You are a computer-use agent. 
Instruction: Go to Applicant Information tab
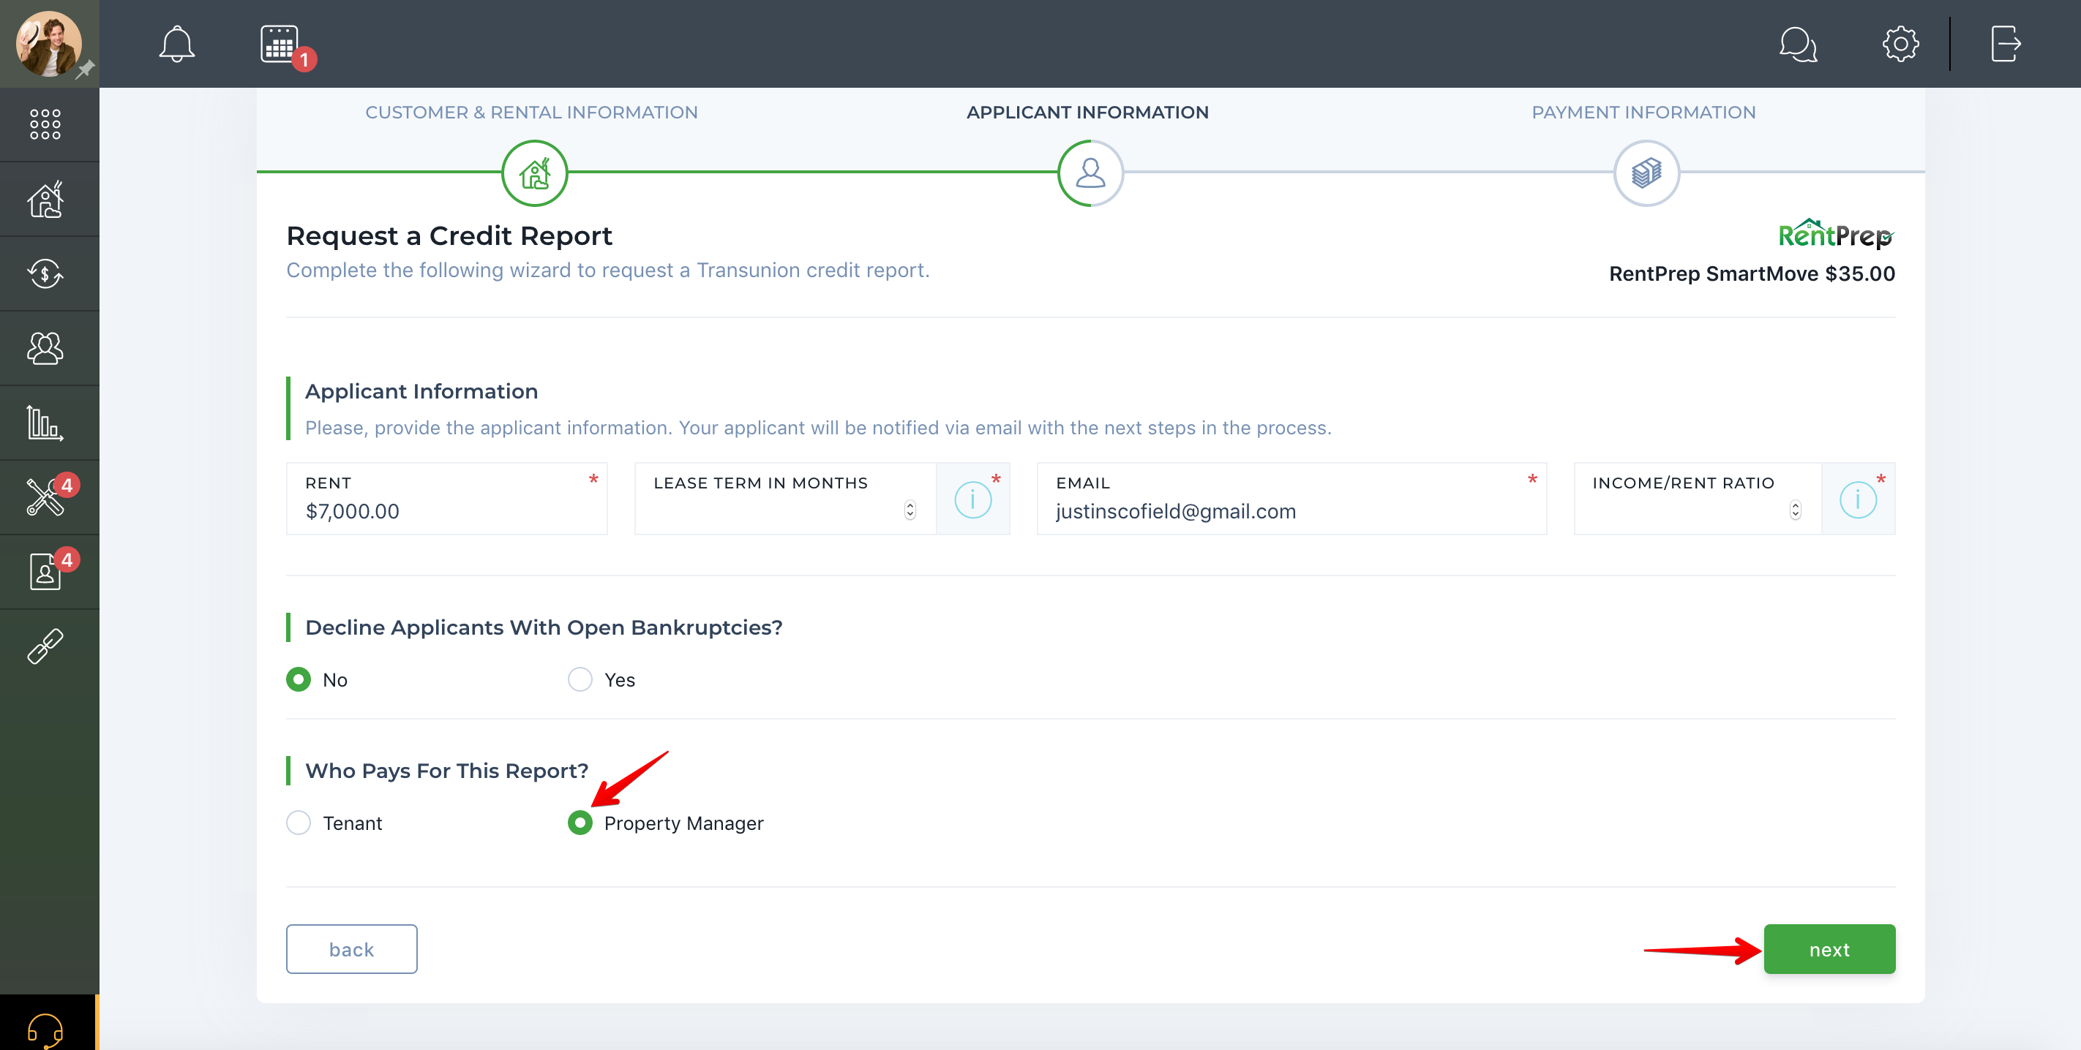pyautogui.click(x=1087, y=112)
